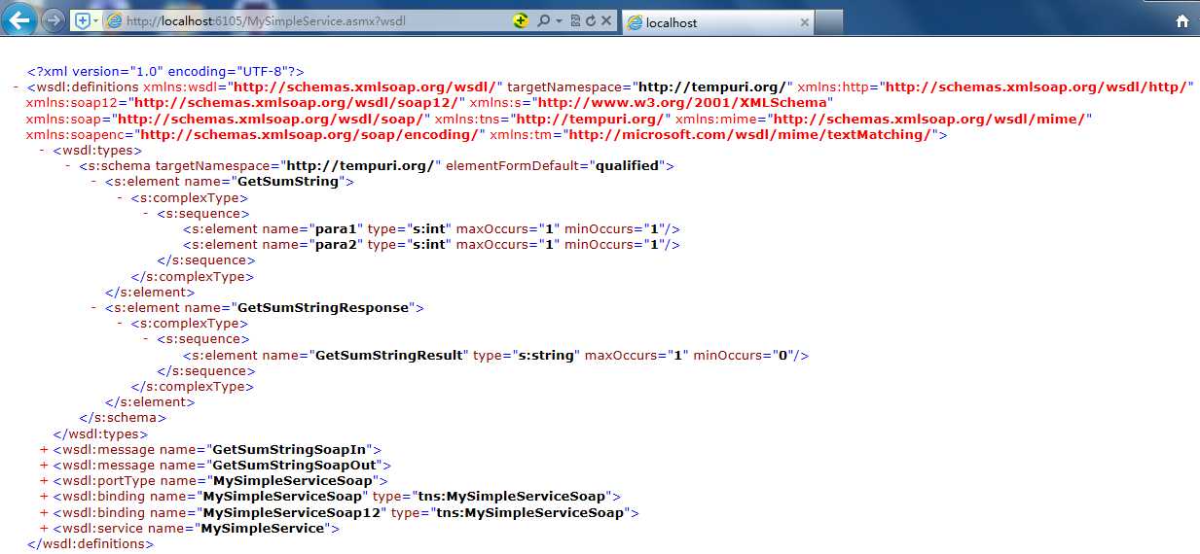Click the xmlns:tm textMatching namespace value

pyautogui.click(x=749, y=135)
